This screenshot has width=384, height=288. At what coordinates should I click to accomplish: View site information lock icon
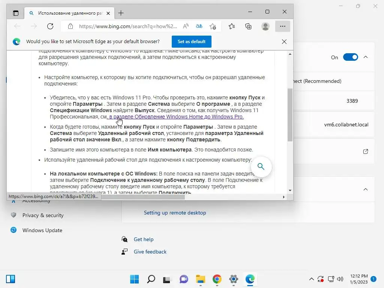coord(70,26)
